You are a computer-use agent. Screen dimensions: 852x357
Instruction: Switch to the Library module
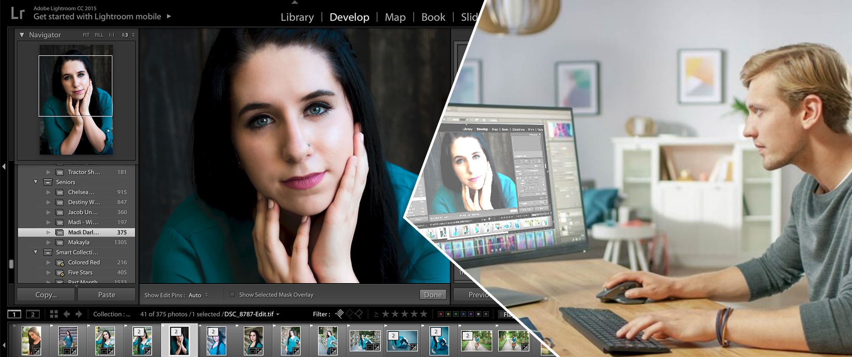tap(297, 17)
